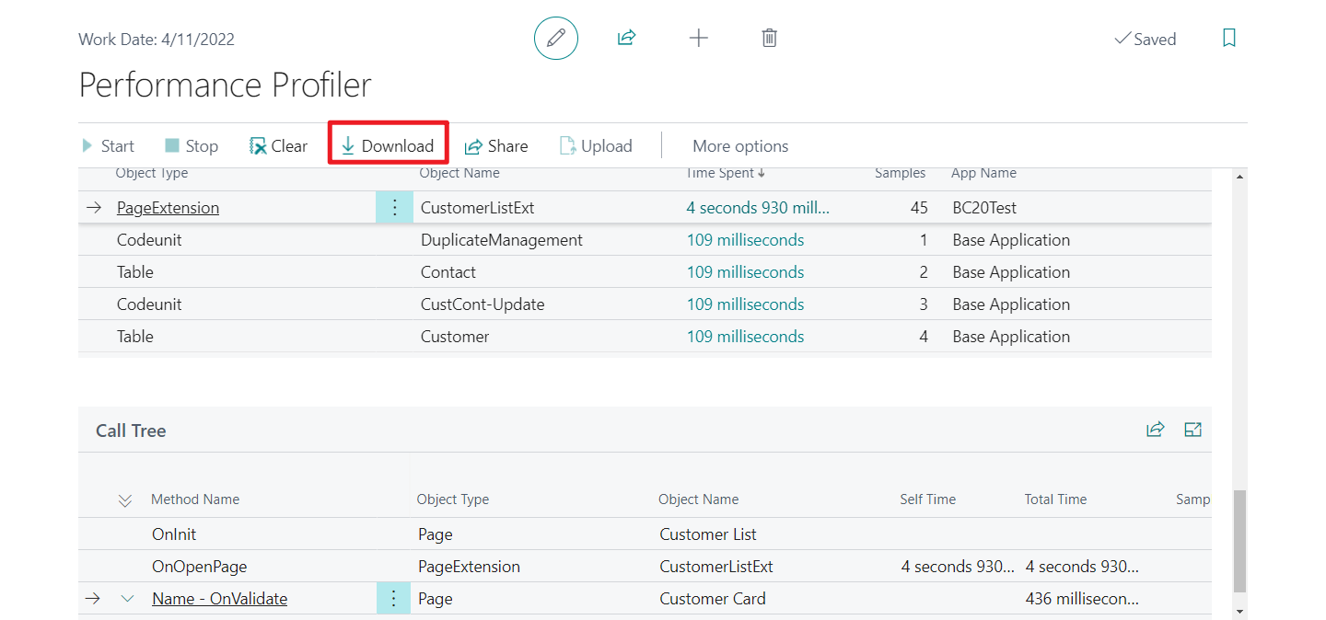1326x620 pixels.
Task: Create a new record using the plus icon
Action: (698, 38)
